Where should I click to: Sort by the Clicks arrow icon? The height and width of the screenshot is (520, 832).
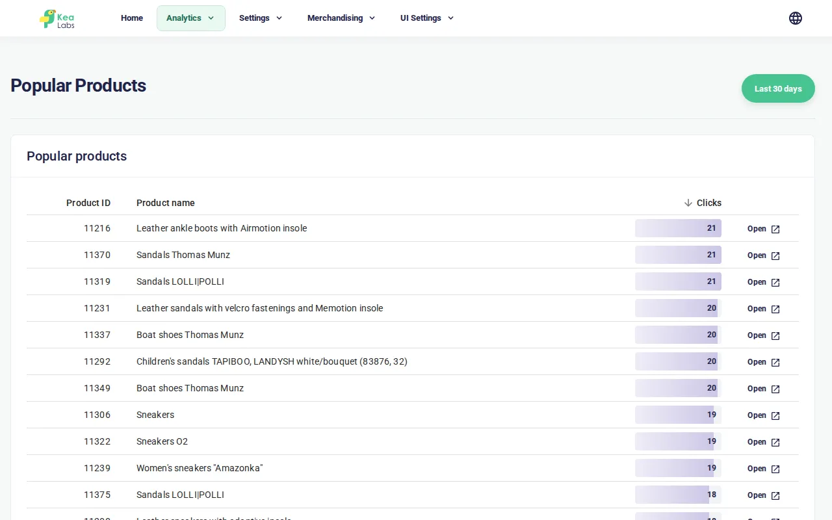click(688, 203)
